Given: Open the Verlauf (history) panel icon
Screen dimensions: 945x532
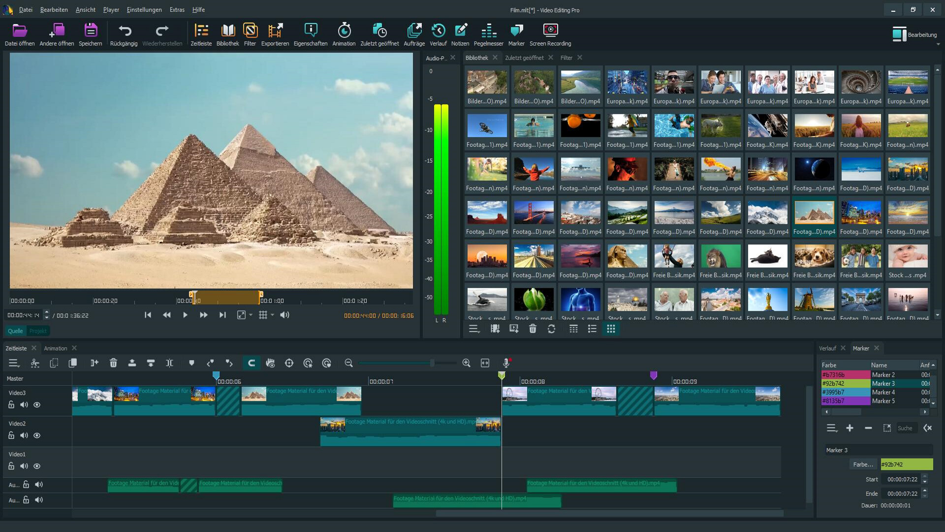Looking at the screenshot, I should click(438, 33).
